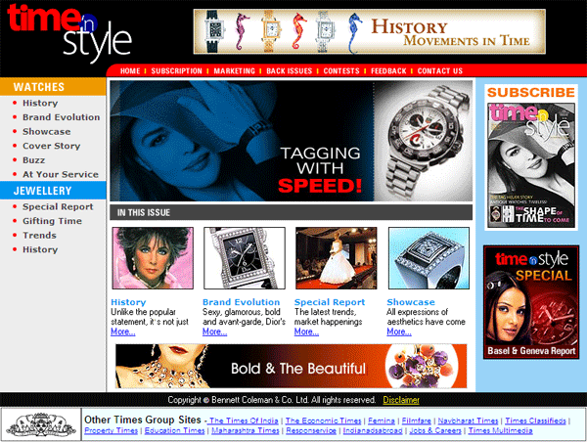Image resolution: width=587 pixels, height=442 pixels.
Task: Open the Basel & Geneva Report special ad
Action: pyautogui.click(x=531, y=302)
